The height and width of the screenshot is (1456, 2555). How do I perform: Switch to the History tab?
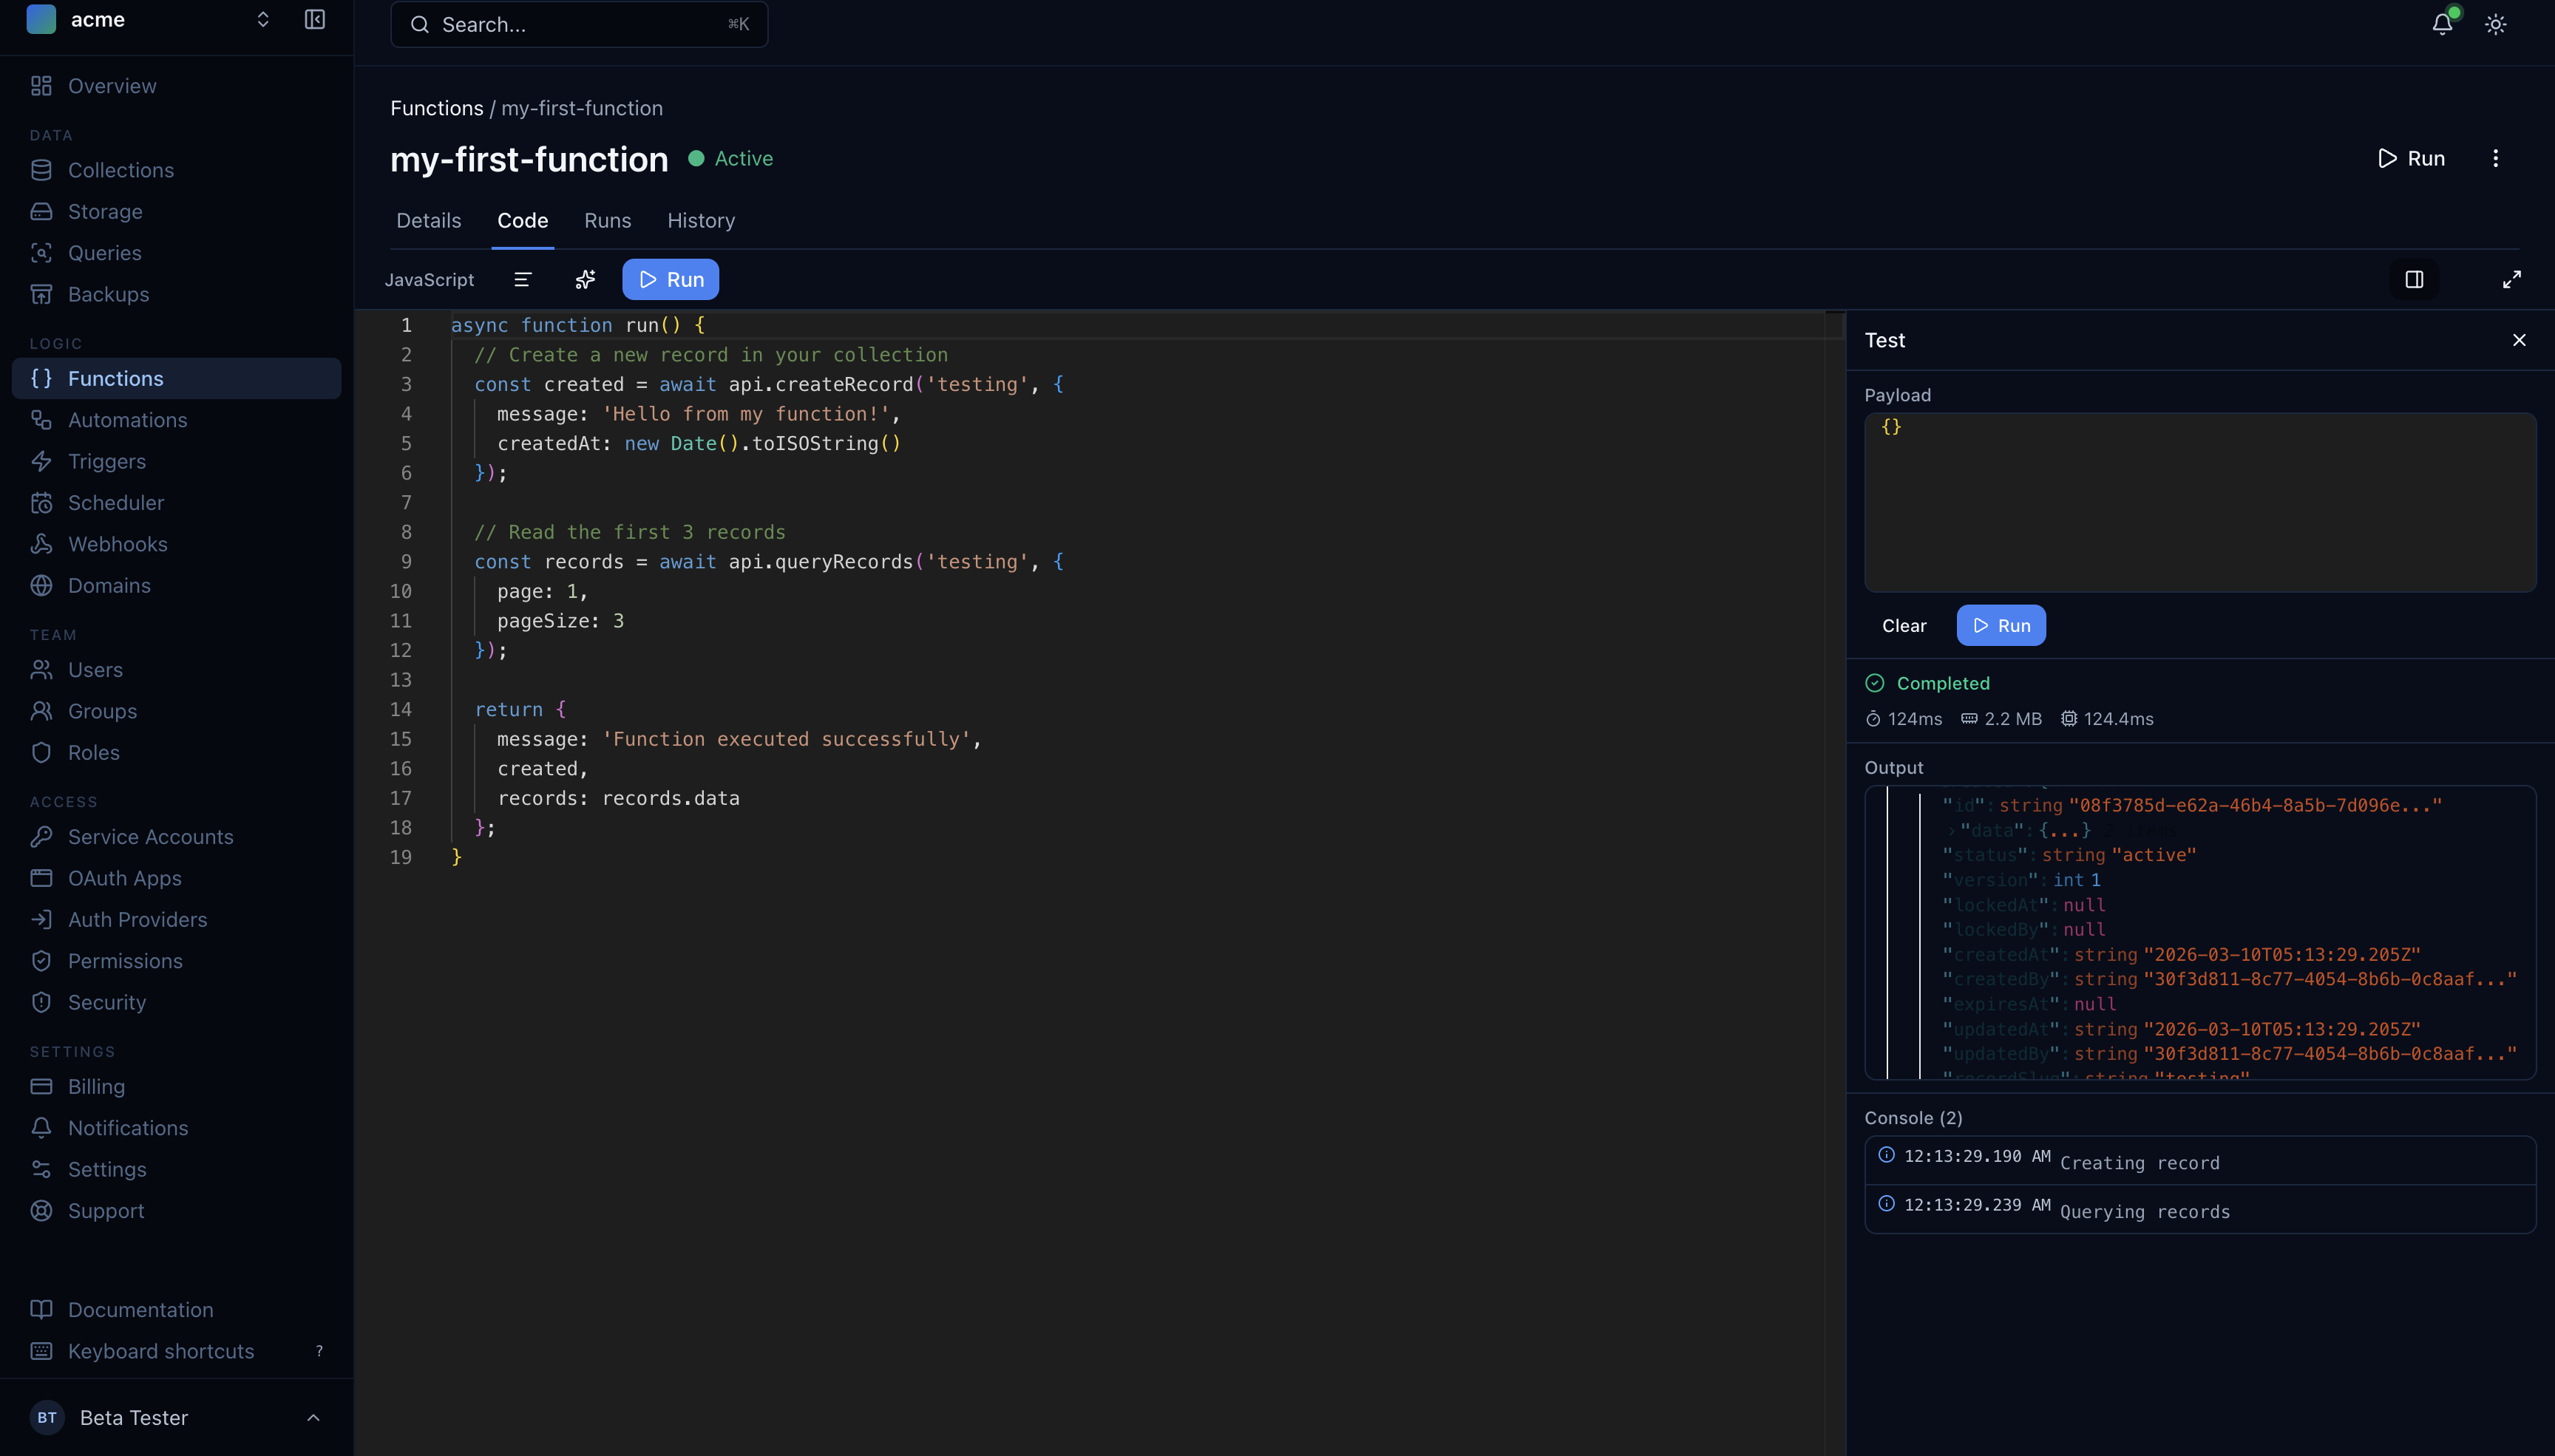coord(700,221)
